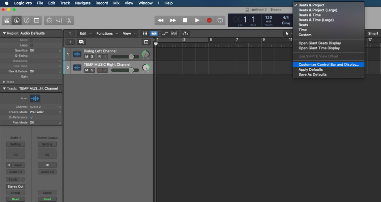The height and width of the screenshot is (202, 381).
Task: Open the Mixer faders icon
Action: click(59, 20)
